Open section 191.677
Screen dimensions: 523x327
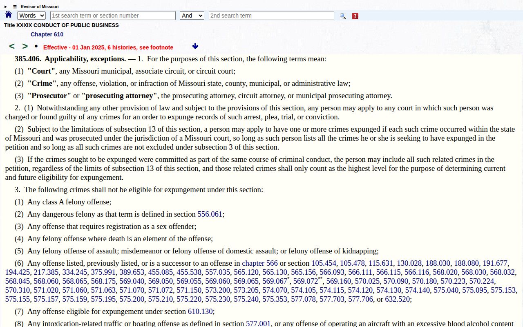(x=495, y=263)
